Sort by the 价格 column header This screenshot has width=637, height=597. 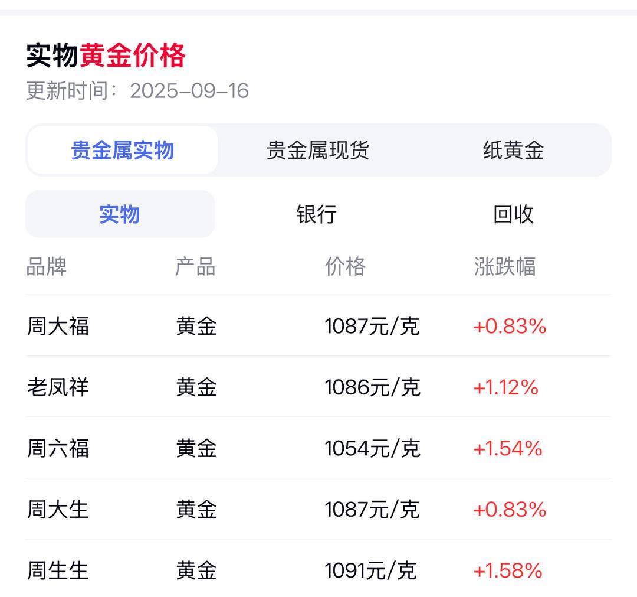coord(345,267)
